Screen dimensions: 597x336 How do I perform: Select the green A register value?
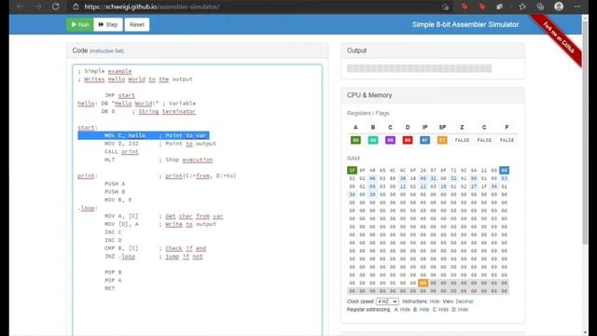tap(355, 140)
